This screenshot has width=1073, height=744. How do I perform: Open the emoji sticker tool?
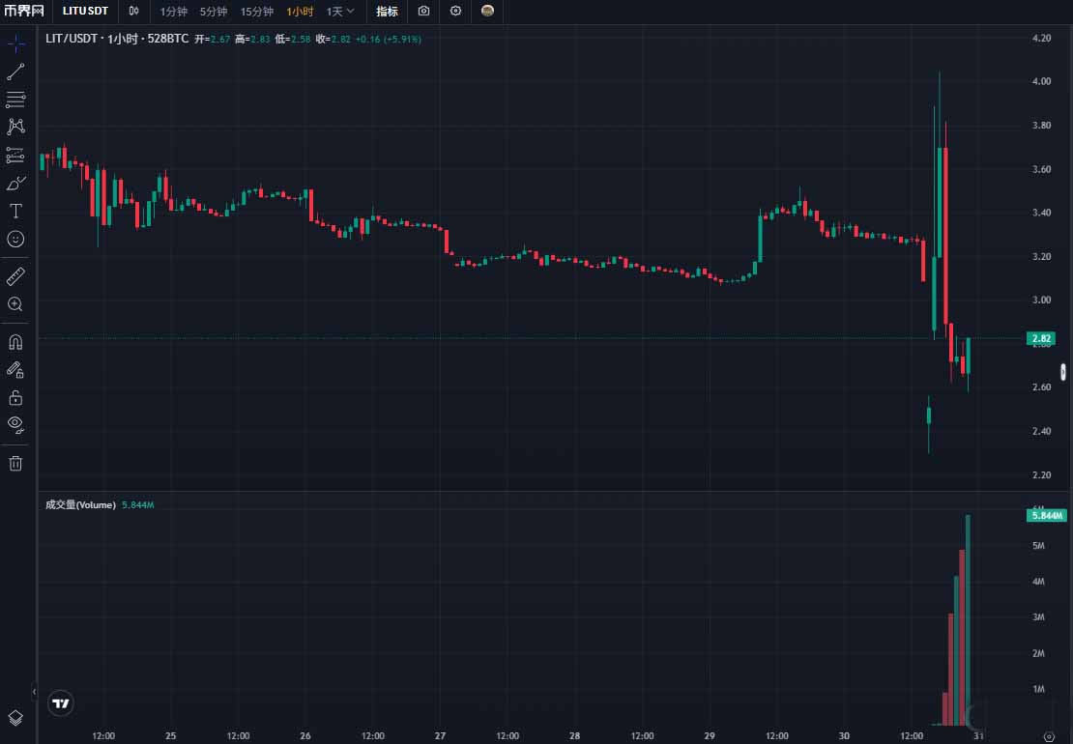click(15, 239)
